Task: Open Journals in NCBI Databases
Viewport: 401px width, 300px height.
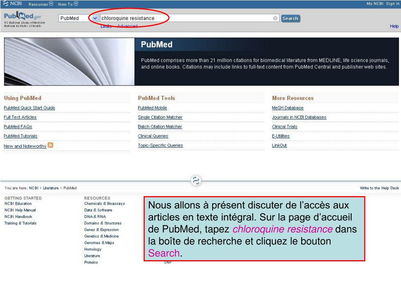Action: tap(299, 117)
